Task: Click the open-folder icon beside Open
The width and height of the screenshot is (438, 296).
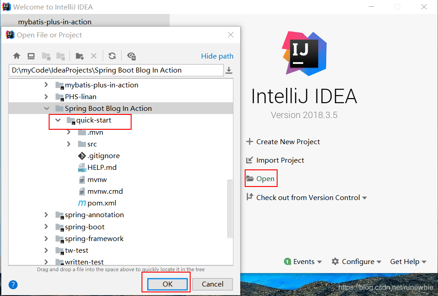Action: click(250, 179)
